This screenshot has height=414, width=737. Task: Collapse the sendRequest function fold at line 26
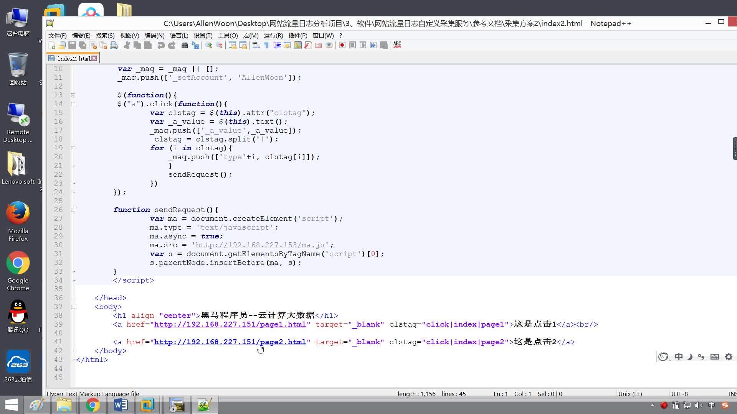pyautogui.click(x=73, y=210)
